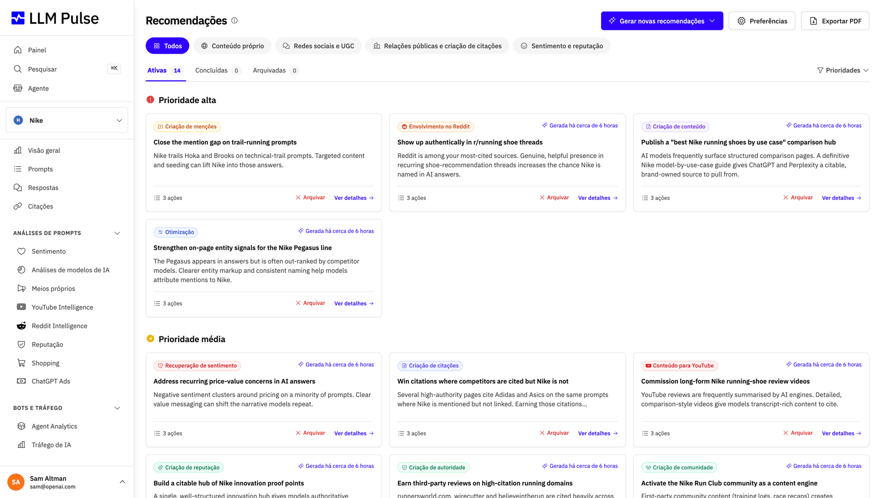Click the Citações link icon
881x498 pixels.
(x=18, y=207)
